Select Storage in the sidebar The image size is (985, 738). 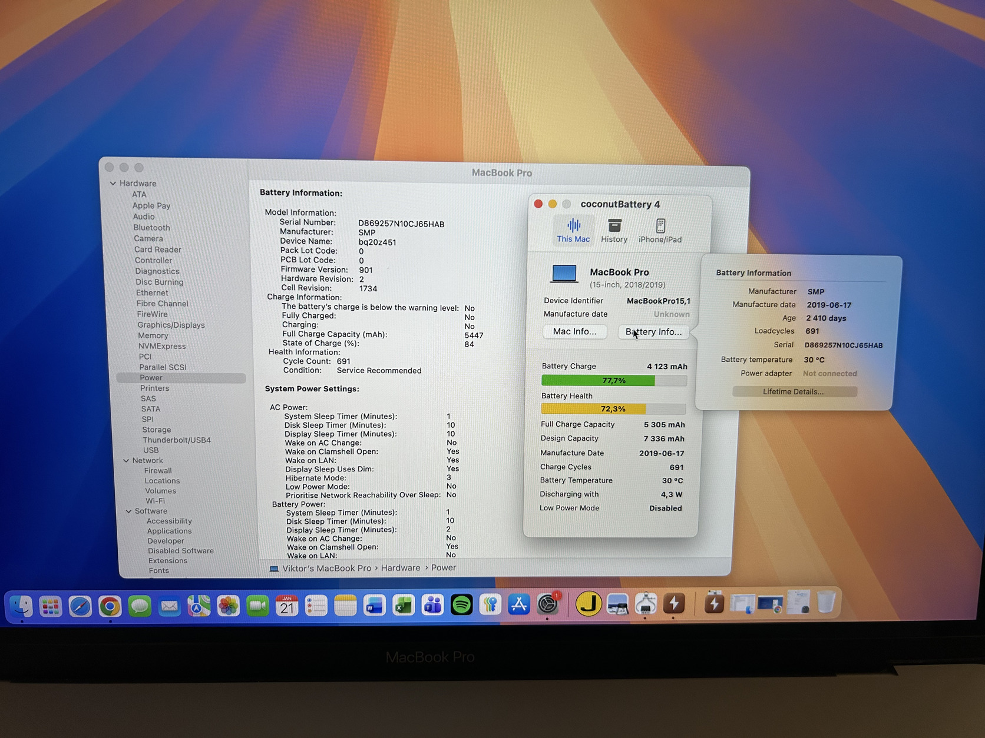pos(156,430)
